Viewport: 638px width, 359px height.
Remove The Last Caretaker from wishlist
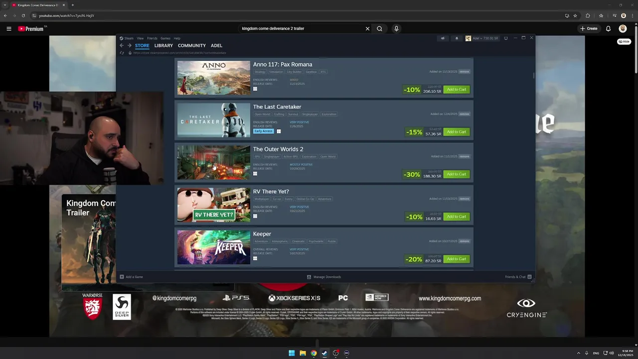pos(464,114)
